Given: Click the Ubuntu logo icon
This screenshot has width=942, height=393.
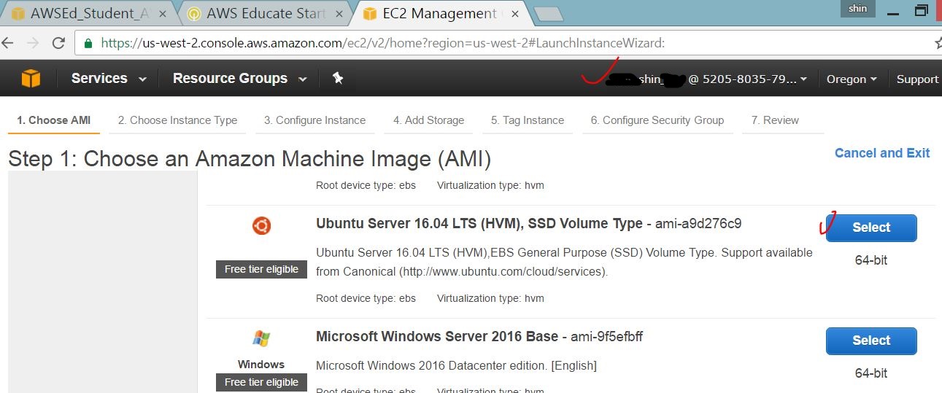Looking at the screenshot, I should tap(261, 226).
